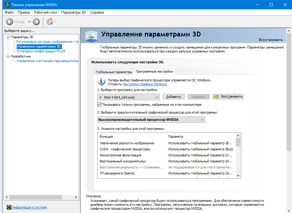Click the settings list scroll down arrow
The image size is (292, 213).
click(x=238, y=175)
